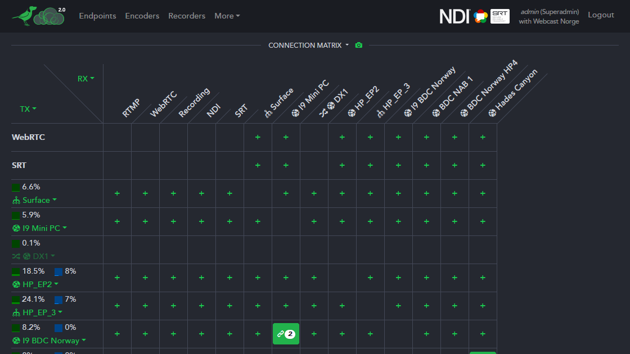Click the SRT column header
630x354 pixels.
click(x=241, y=111)
